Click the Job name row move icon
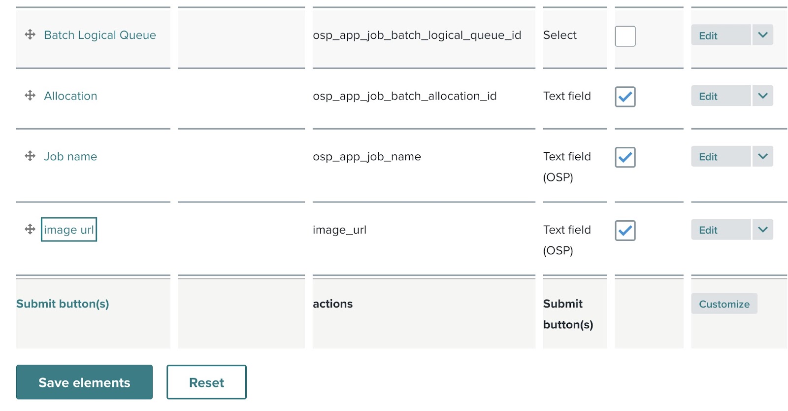 (30, 156)
